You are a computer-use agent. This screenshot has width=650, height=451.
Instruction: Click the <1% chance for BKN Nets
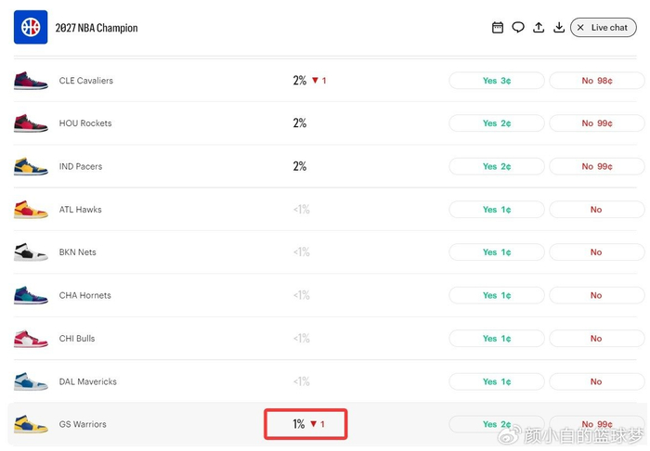coord(302,251)
